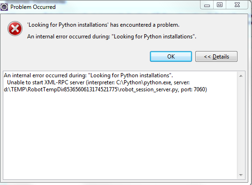
Task: Click the red error X icon
Action: pyautogui.click(x=15, y=29)
